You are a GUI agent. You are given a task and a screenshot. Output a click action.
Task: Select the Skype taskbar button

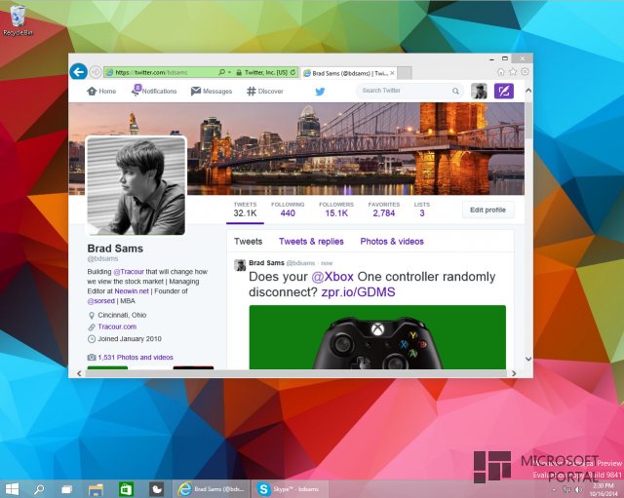pyautogui.click(x=290, y=489)
